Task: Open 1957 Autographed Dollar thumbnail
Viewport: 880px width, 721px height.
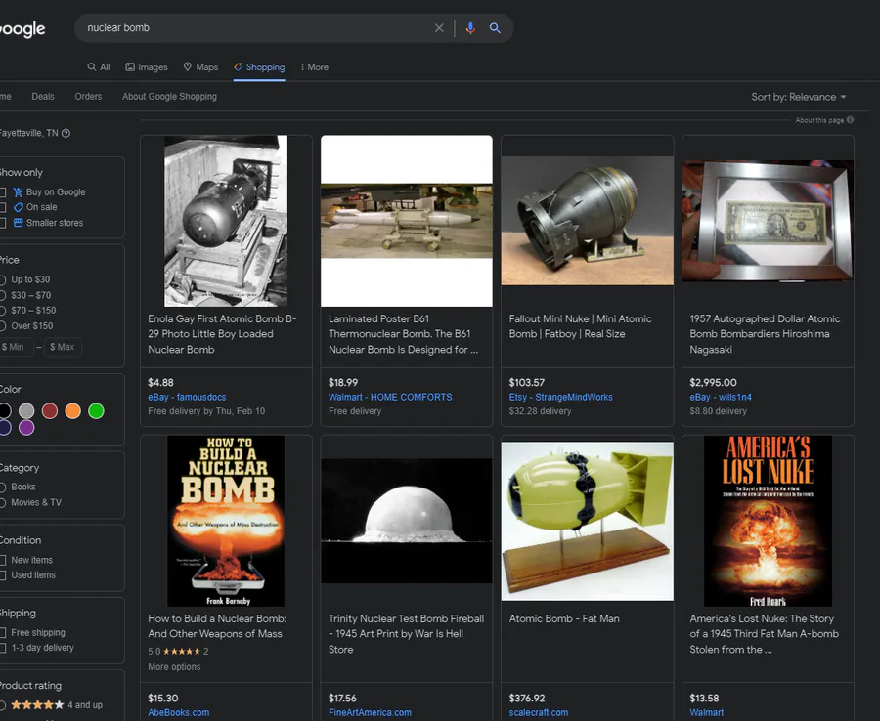Action: tap(768, 221)
